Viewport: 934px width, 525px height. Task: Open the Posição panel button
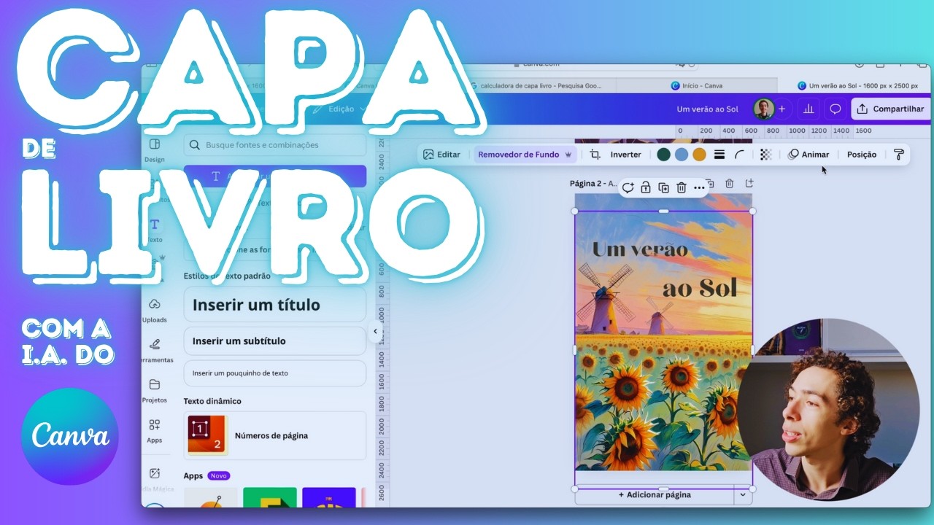862,155
